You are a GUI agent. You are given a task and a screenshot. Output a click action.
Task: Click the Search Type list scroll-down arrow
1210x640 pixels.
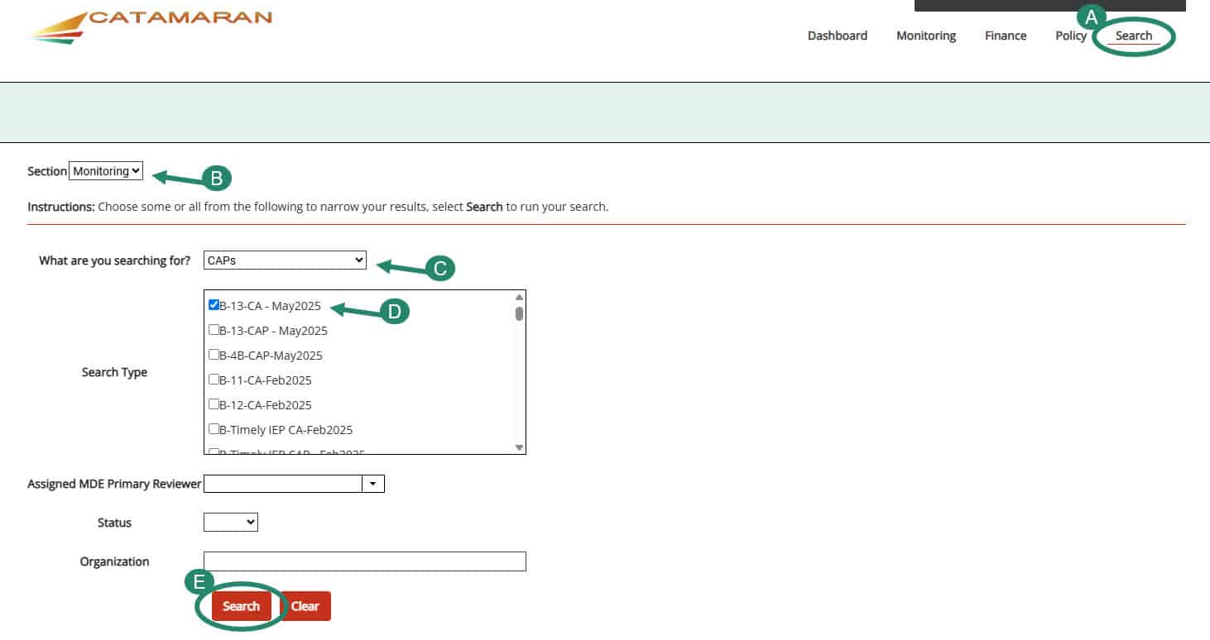coord(519,447)
